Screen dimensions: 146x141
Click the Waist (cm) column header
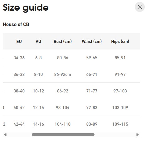point(92,41)
